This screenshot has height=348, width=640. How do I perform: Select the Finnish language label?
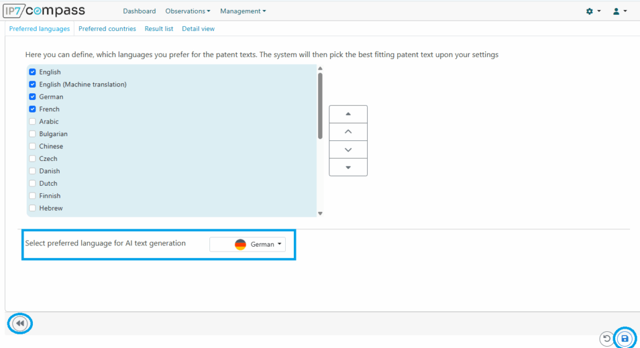(x=50, y=196)
